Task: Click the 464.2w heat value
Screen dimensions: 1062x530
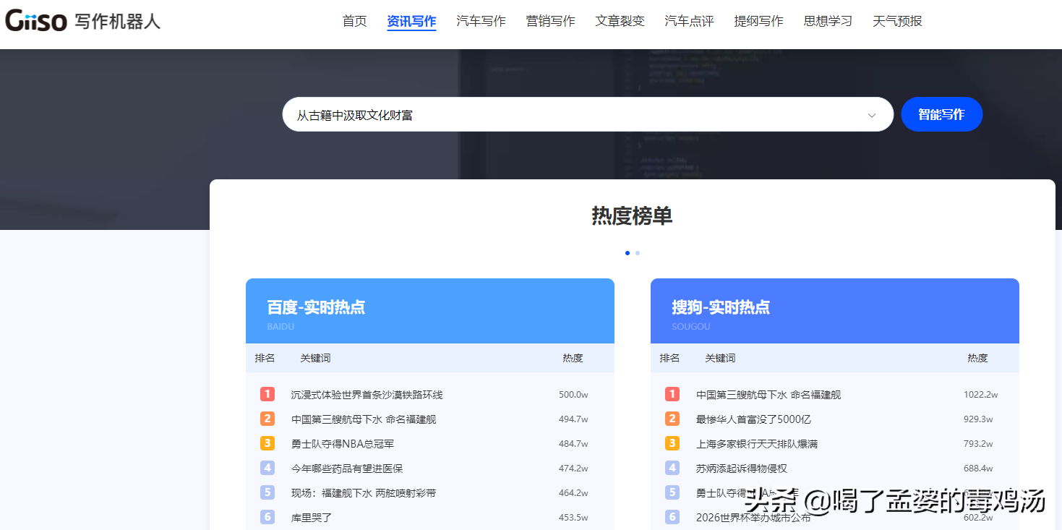Action: [x=573, y=493]
